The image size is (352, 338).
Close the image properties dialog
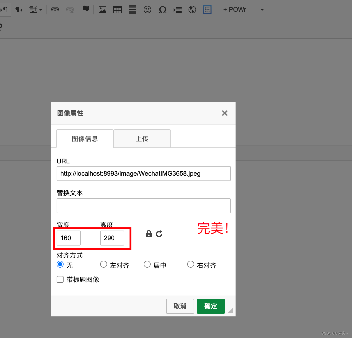pos(225,113)
